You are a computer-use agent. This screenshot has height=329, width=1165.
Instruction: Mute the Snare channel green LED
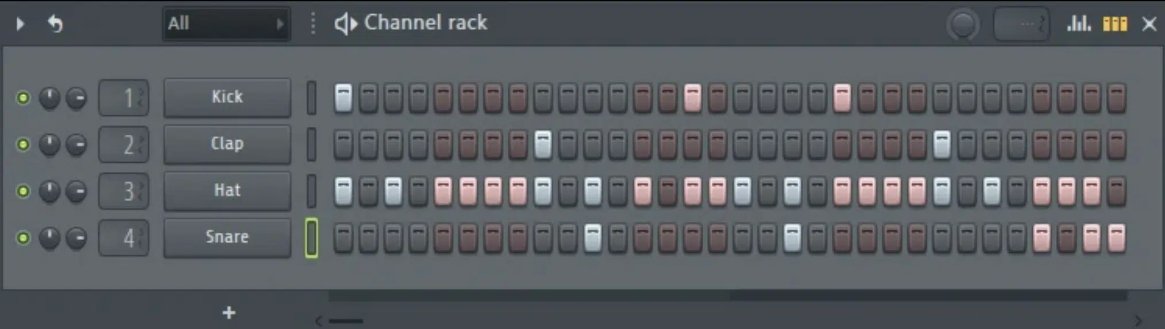[23, 237]
